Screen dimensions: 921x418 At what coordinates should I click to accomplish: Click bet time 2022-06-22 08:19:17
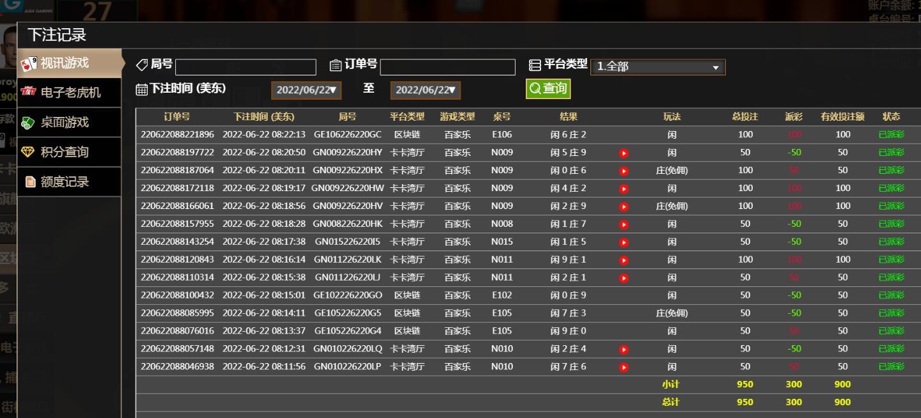point(264,189)
